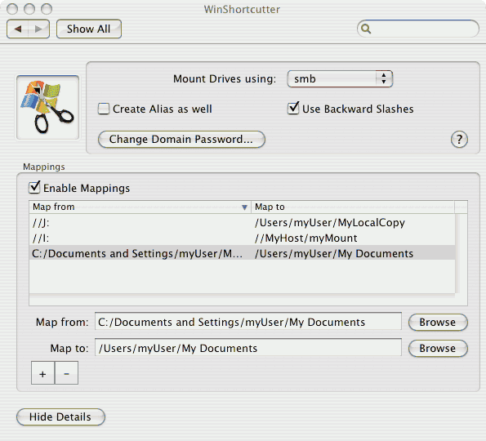Click Show All button
This screenshot has width=486, height=441.
tap(89, 29)
